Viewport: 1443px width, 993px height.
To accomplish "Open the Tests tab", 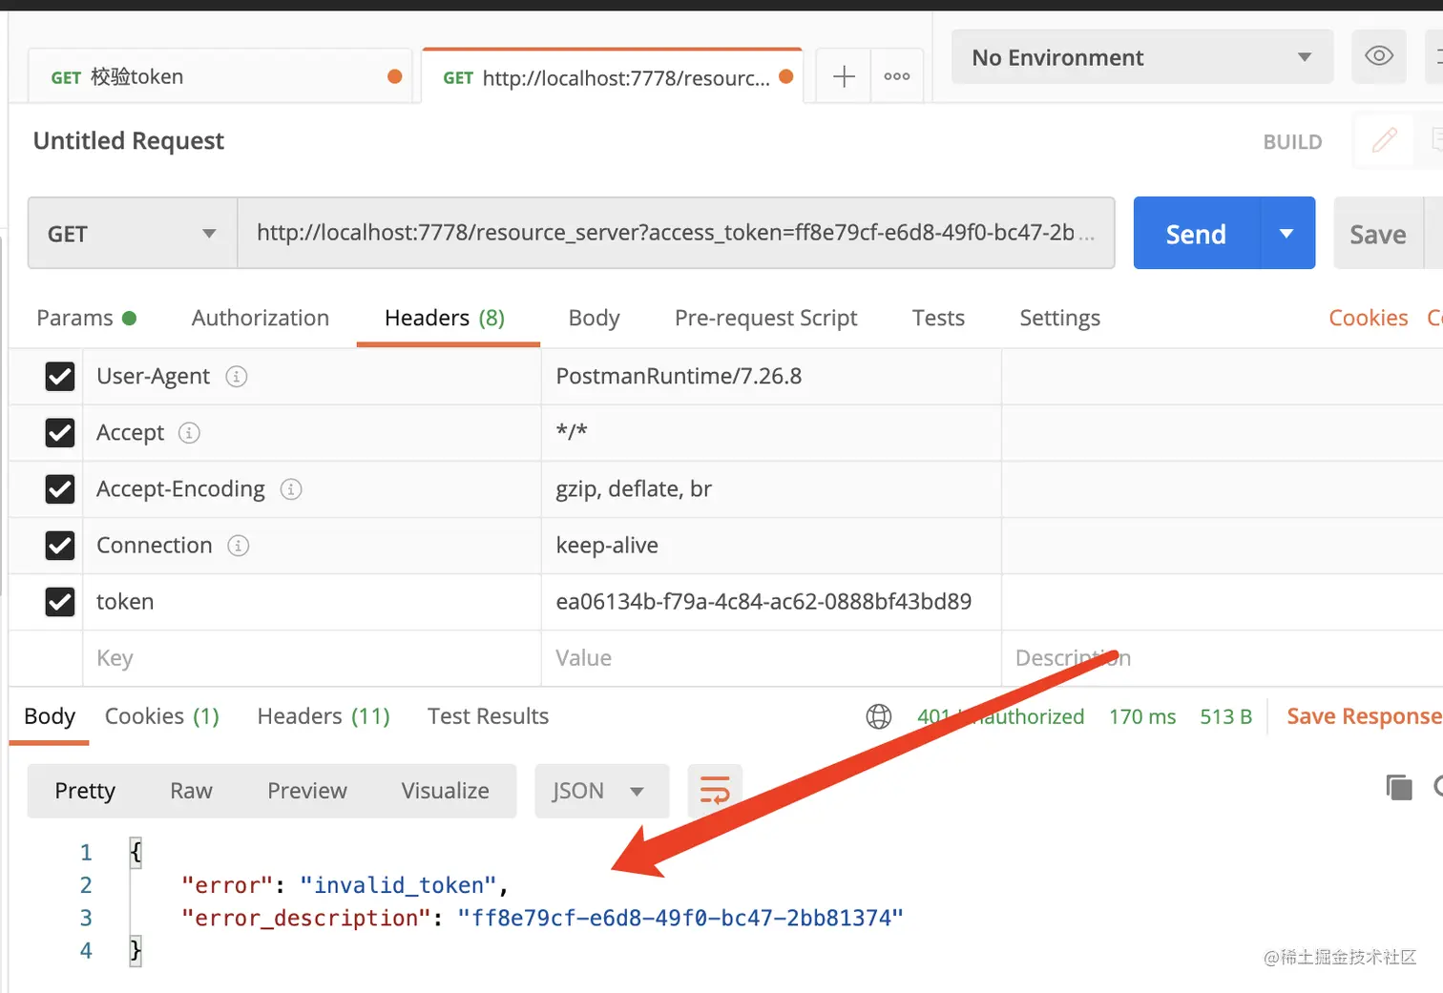I will click(938, 318).
